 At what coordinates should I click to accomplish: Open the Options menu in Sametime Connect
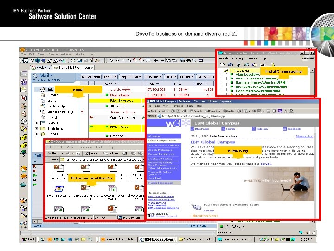251,59
